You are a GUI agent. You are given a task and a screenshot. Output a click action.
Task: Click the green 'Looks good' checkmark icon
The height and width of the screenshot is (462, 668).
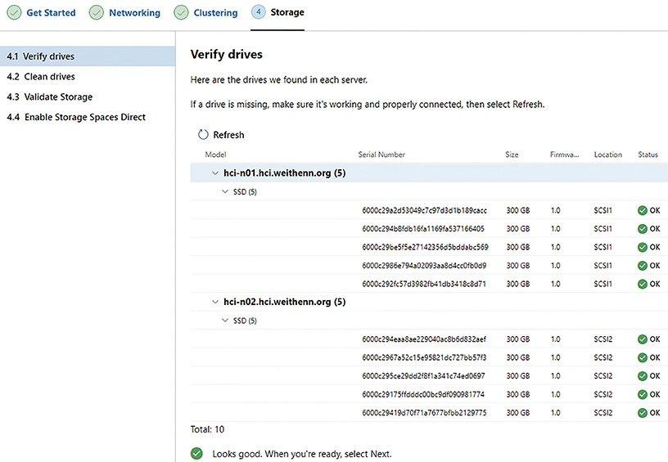(x=196, y=454)
